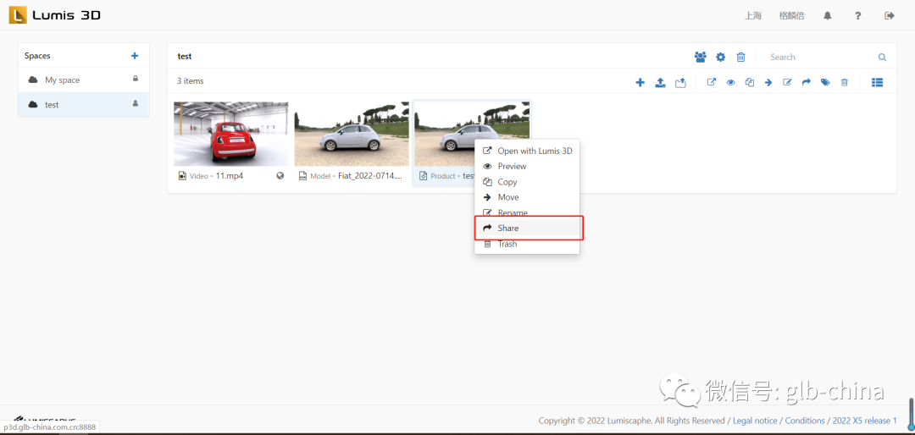Select the Fiat model thumbnail
This screenshot has width=915, height=435.
(352, 134)
